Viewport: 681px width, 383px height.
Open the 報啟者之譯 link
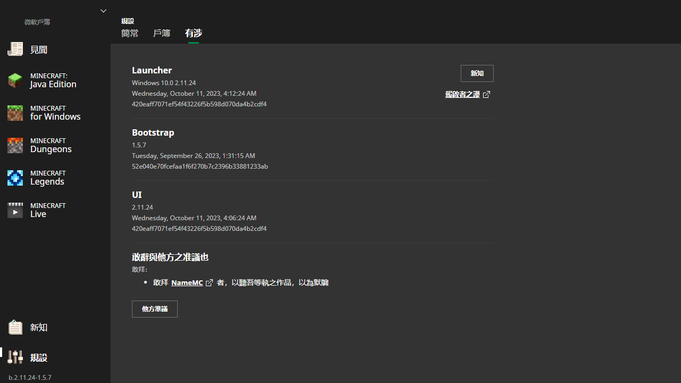pos(462,95)
